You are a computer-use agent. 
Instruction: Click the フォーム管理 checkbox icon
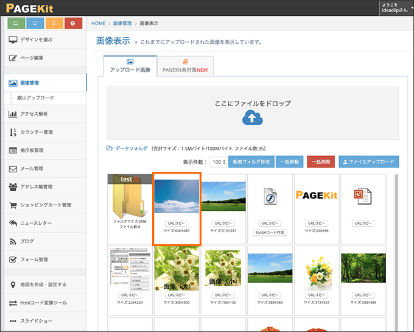point(13,260)
